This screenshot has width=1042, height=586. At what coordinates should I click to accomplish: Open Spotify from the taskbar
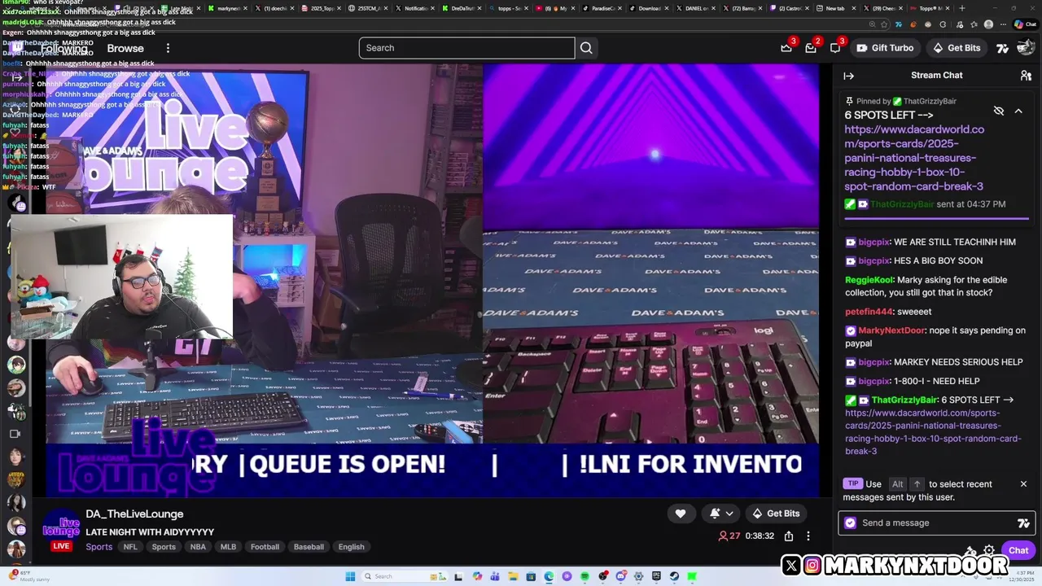pyautogui.click(x=584, y=576)
